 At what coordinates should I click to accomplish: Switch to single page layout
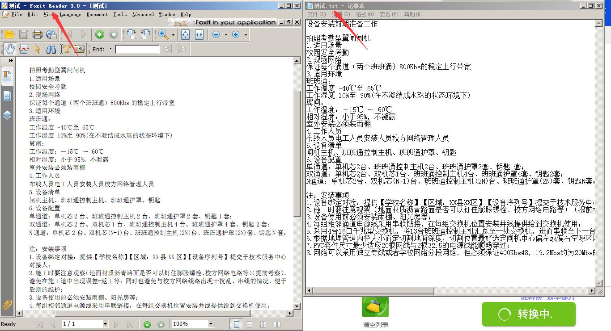(236, 324)
